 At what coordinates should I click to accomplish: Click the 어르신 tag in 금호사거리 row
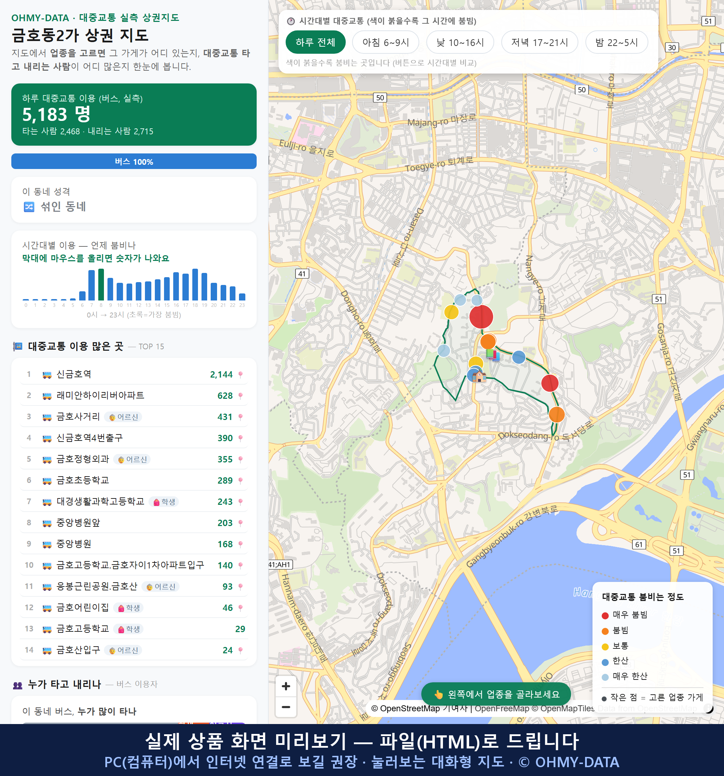[123, 417]
